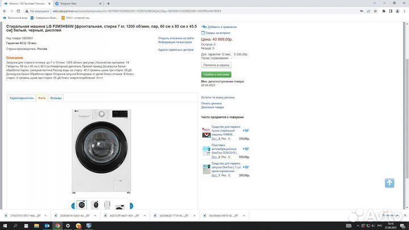Viewport: 409px width, 230px height.
Task: Click the main washing machine photo
Action: [x=101, y=151]
